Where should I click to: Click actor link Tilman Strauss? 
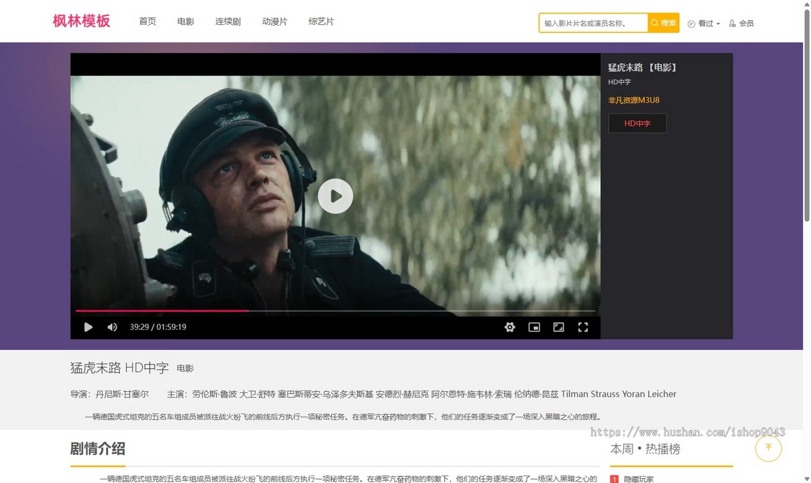[x=589, y=394]
